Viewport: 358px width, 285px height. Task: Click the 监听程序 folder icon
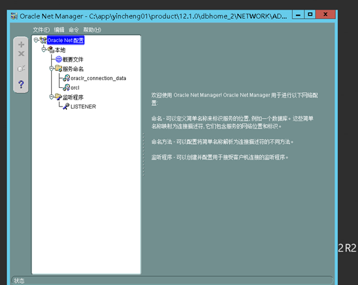(x=58, y=97)
